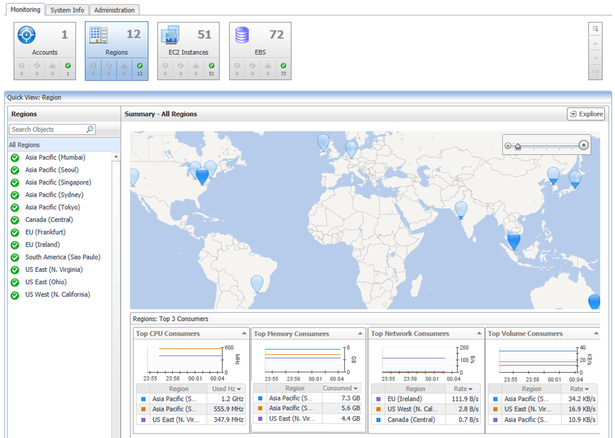Select the EC2 Instances tile icon

point(170,35)
